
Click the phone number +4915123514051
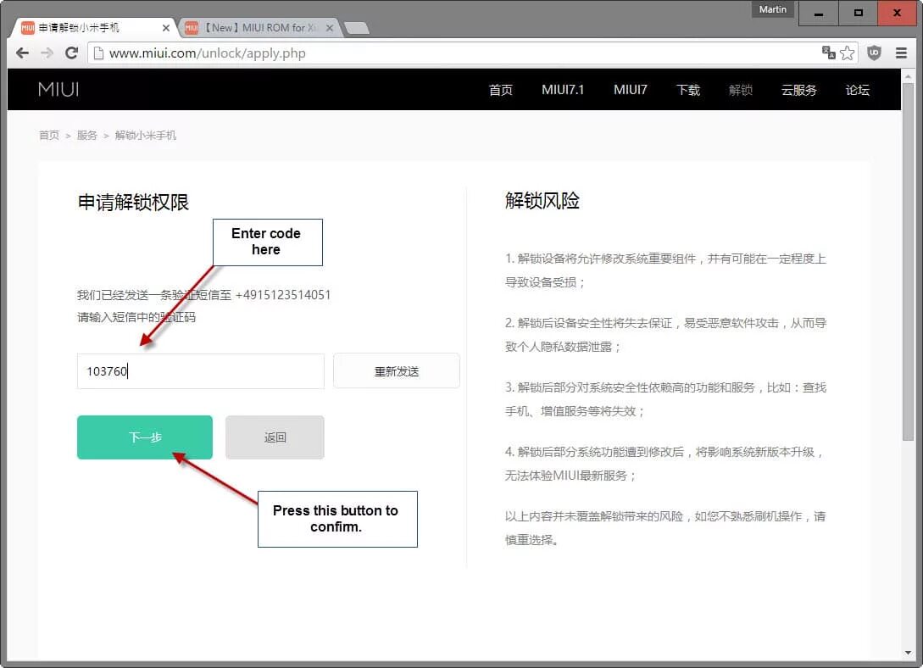283,295
